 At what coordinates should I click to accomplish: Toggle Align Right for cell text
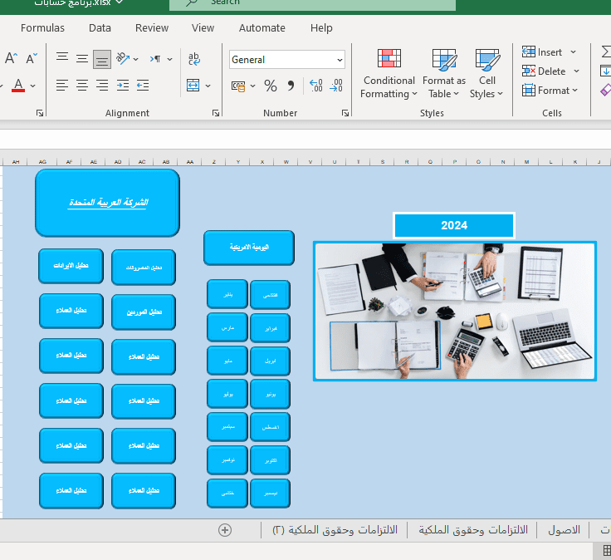coord(102,85)
